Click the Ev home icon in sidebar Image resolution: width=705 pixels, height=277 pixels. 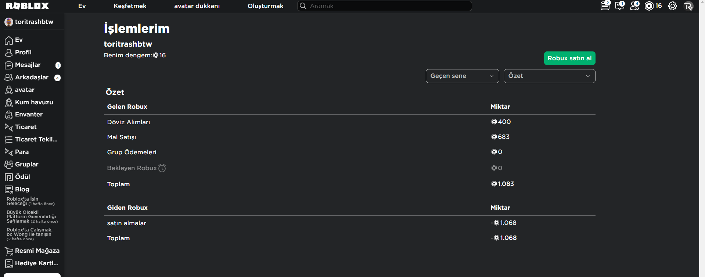pyautogui.click(x=9, y=40)
